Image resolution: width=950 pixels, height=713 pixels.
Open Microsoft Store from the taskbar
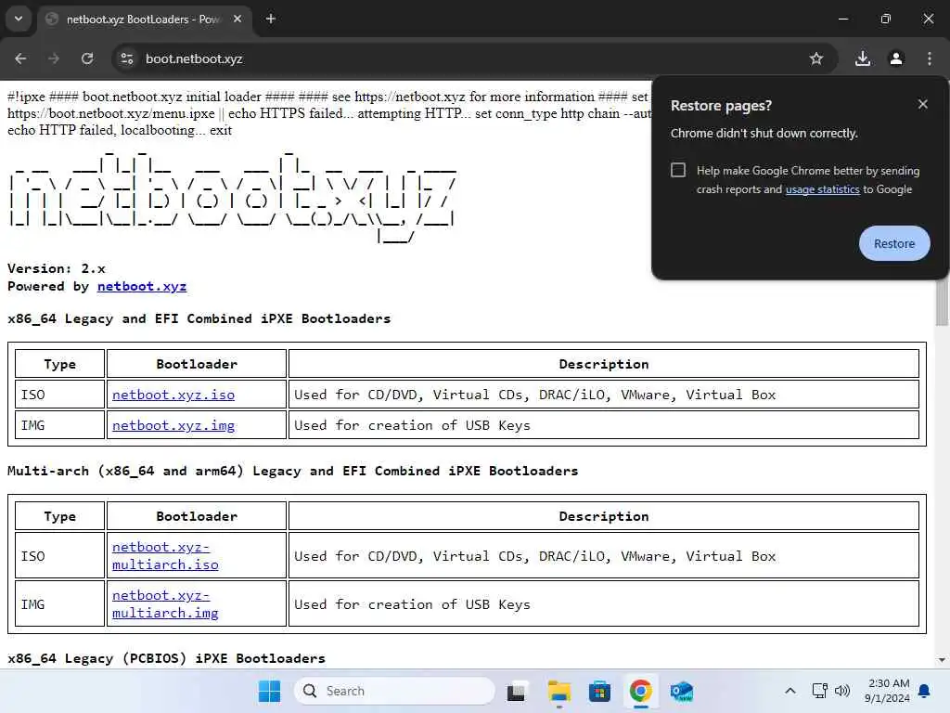599,691
